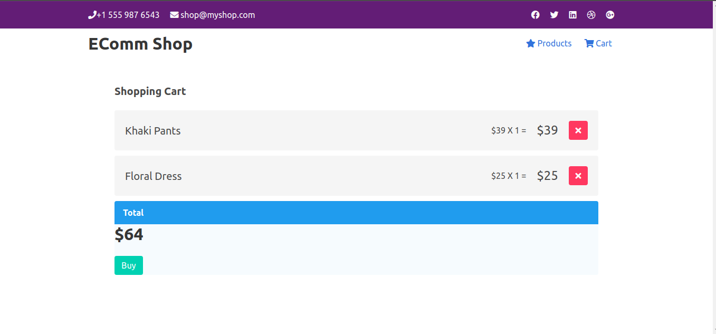Click the $64 total amount
Viewport: 716px width, 334px height.
129,235
